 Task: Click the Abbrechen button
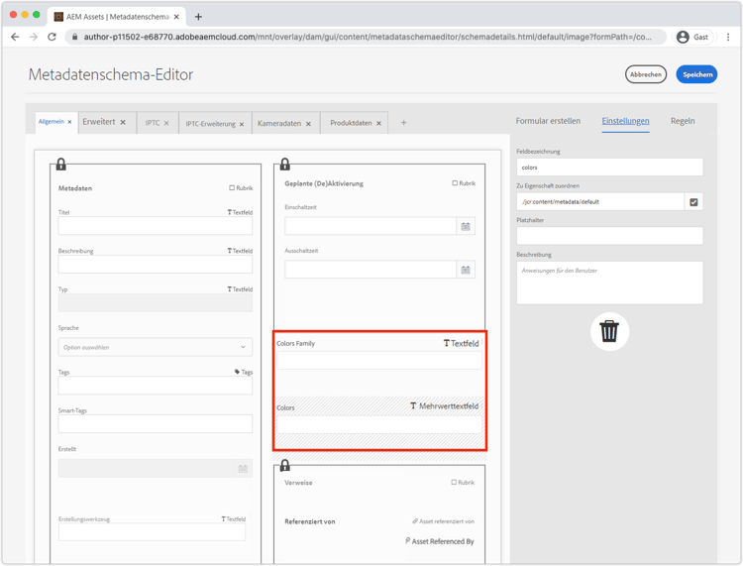[646, 74]
